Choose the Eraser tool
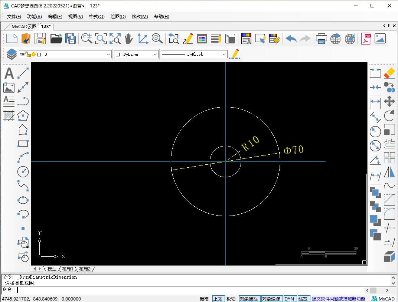Screen dimensions: 398x302 tap(389, 73)
